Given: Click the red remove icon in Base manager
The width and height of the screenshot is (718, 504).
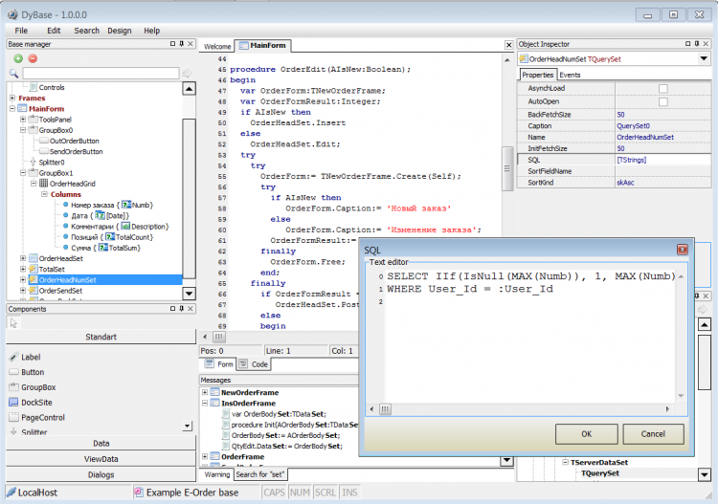Looking at the screenshot, I should 32,58.
